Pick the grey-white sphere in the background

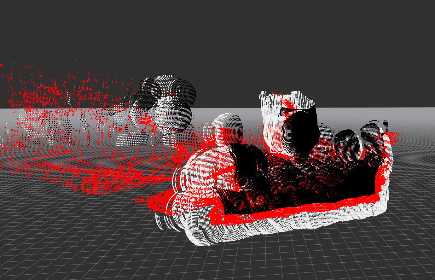pos(173,114)
